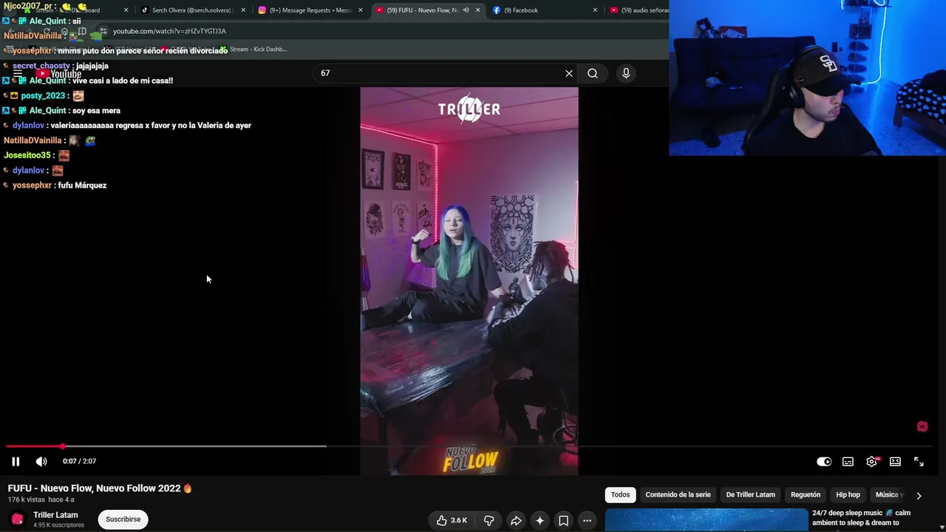The width and height of the screenshot is (946, 532).
Task: Switch the player to theater mode
Action: pyautogui.click(x=895, y=461)
